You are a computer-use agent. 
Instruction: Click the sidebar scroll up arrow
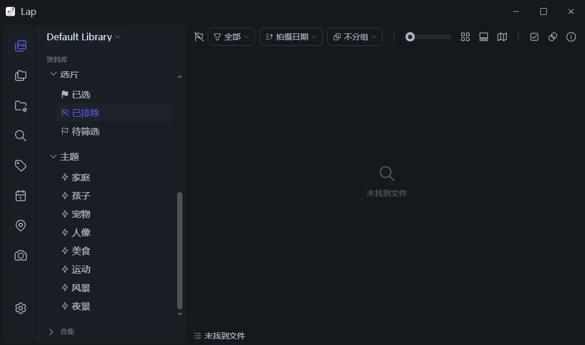[179, 76]
